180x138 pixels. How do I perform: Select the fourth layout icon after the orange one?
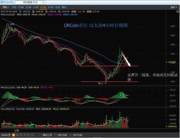(29, 135)
